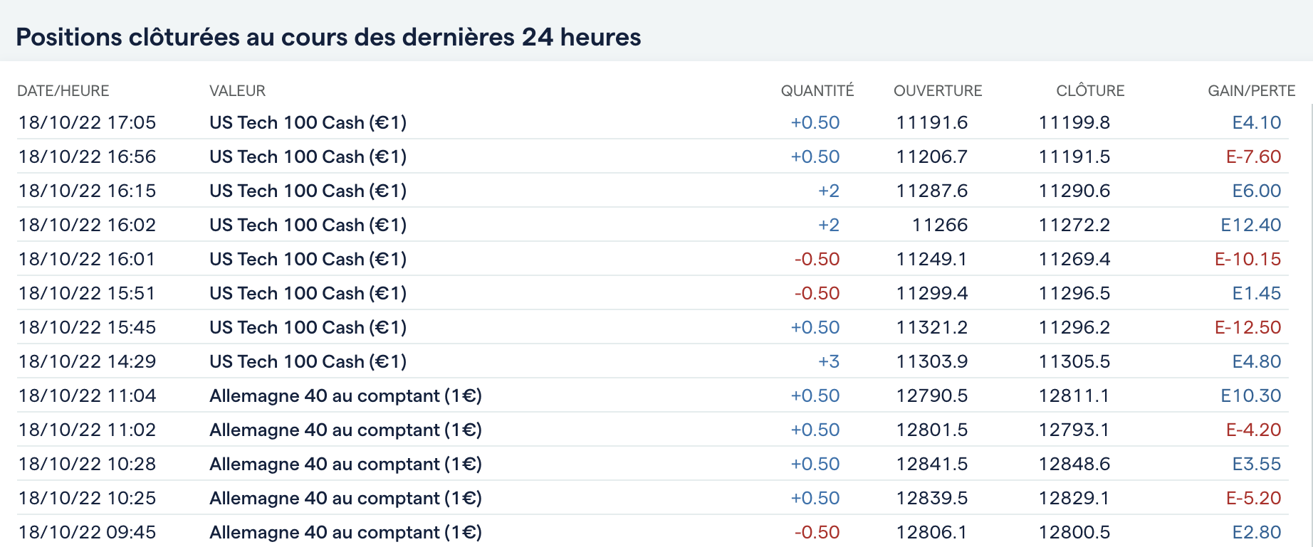Screen dimensions: 1313x547
Task: Select the E6.00 gain value
Action: point(1256,191)
